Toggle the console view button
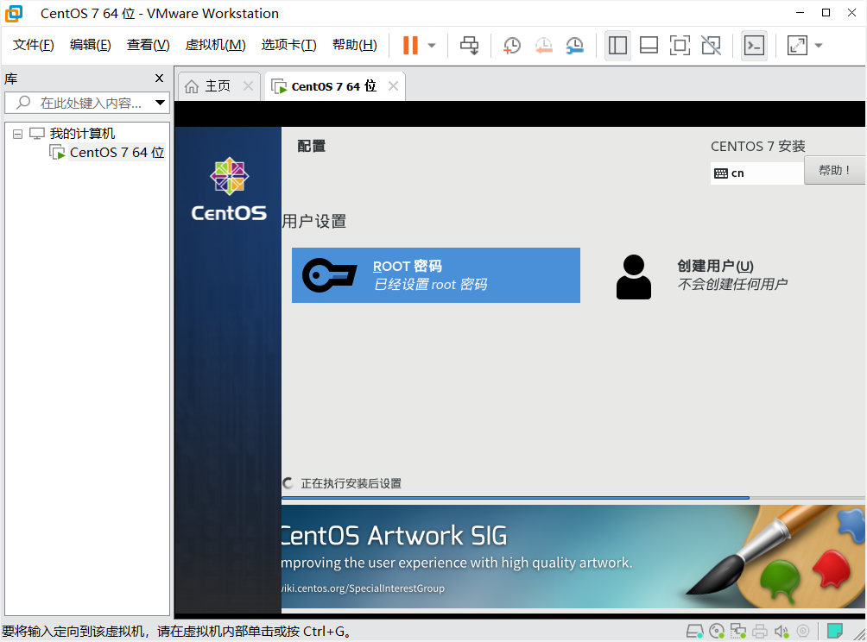 (x=754, y=46)
